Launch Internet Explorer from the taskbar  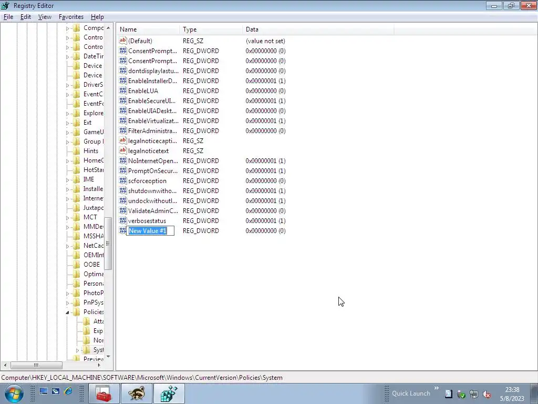[x=68, y=391]
